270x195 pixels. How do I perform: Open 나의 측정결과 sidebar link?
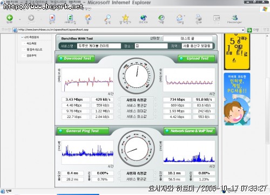click(31, 37)
